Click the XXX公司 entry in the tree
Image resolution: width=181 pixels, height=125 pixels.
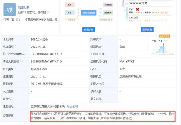(133, 18)
